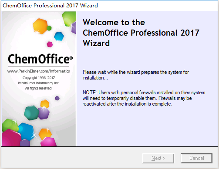This screenshot has height=169, width=219.
Task: Click the ChemOffice logo text
Action: coord(40,59)
